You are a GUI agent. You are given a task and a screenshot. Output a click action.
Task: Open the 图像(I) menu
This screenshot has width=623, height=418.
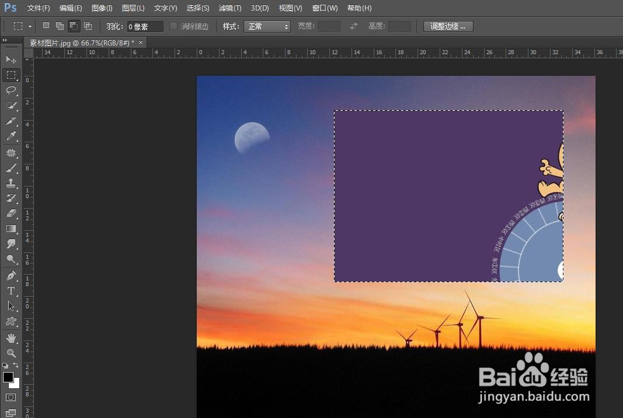pos(102,8)
